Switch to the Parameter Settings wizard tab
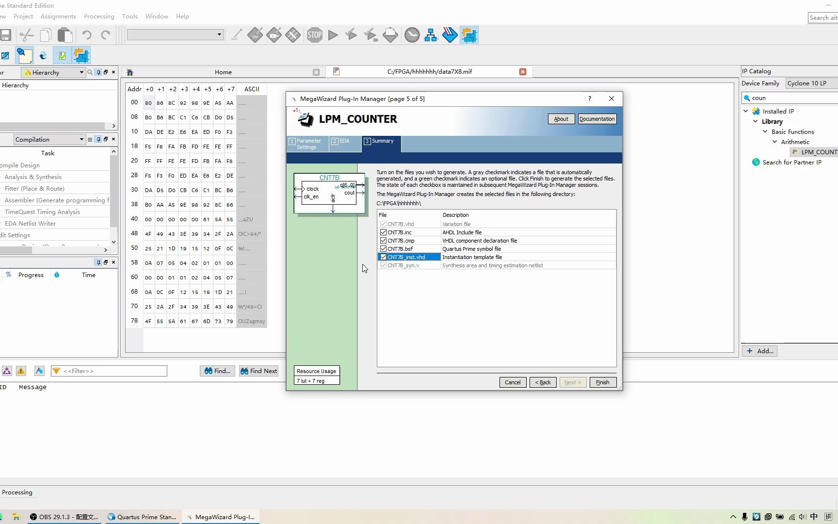 pos(308,144)
